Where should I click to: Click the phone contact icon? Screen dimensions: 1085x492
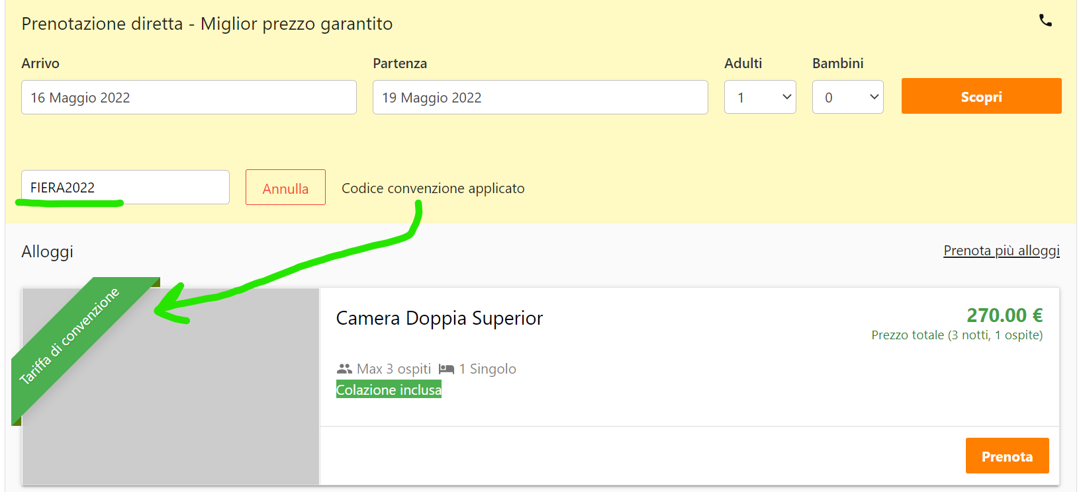[x=1045, y=20]
